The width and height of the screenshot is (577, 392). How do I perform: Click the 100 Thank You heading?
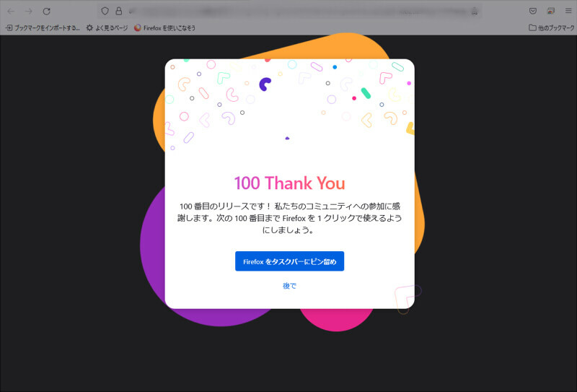(x=290, y=183)
